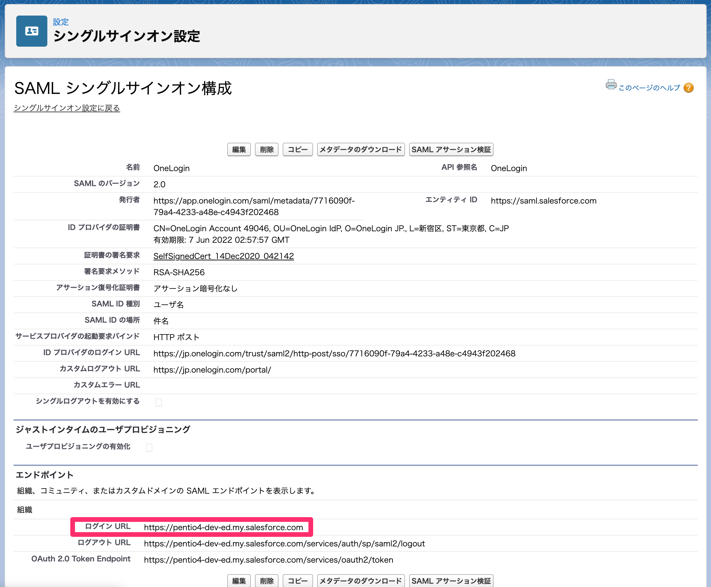This screenshot has width=711, height=587.
Task: Click the ID プロバイダの証明書 label
Action: tap(104, 228)
